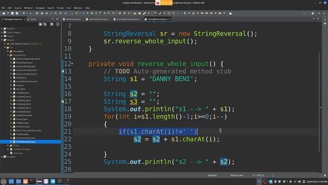This screenshot has width=328, height=185.
Task: Open the Refactor menu
Action: click(28, 8)
